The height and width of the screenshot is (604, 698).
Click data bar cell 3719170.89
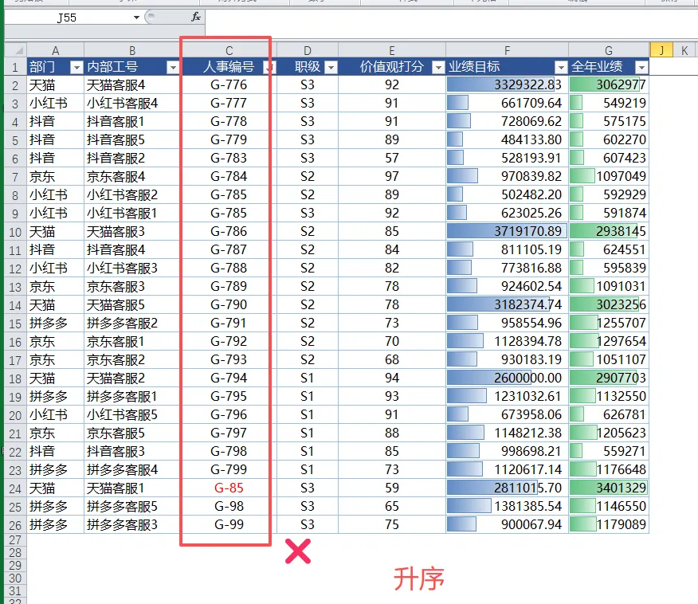[507, 231]
